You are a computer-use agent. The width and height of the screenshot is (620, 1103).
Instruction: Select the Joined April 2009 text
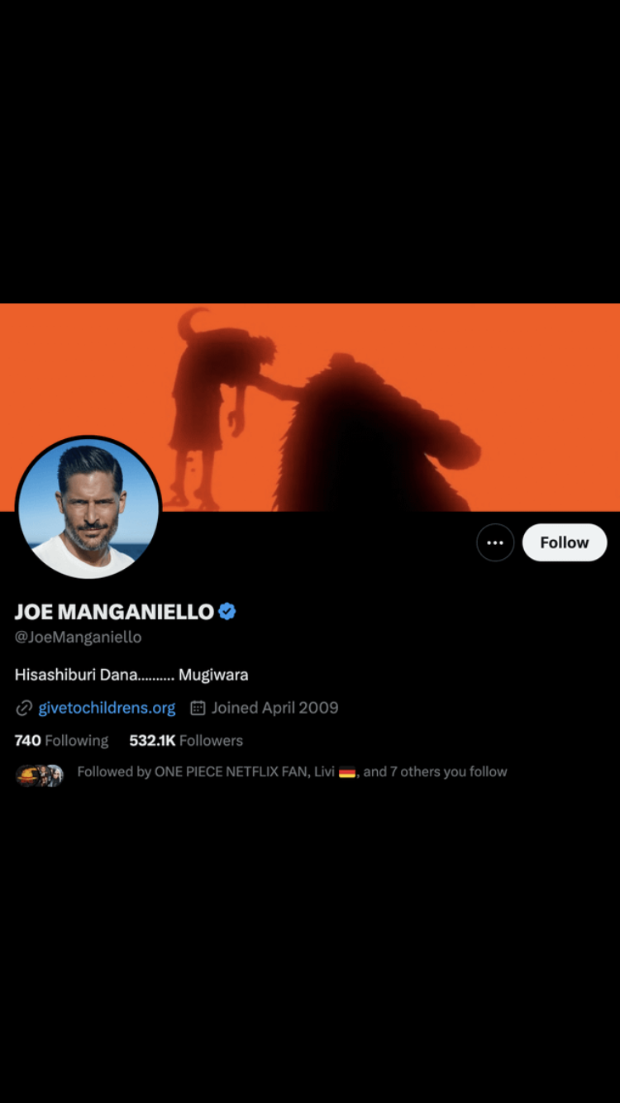(274, 708)
